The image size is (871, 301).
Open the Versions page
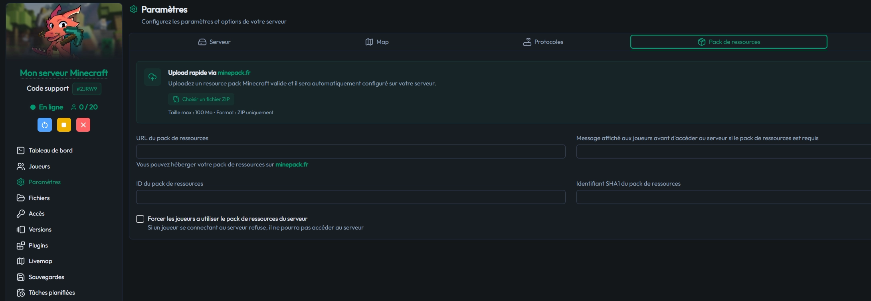pos(40,230)
